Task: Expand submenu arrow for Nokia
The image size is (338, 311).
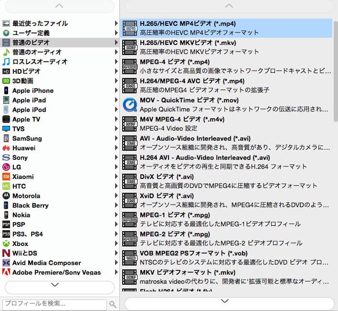Action: (116, 215)
